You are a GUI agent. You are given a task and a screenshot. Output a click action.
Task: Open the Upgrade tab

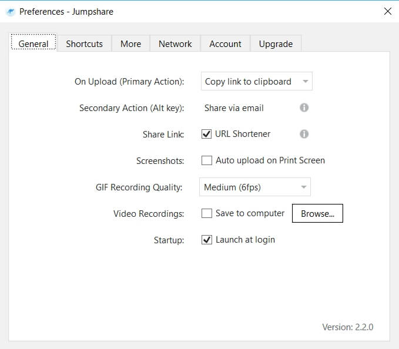coord(276,43)
